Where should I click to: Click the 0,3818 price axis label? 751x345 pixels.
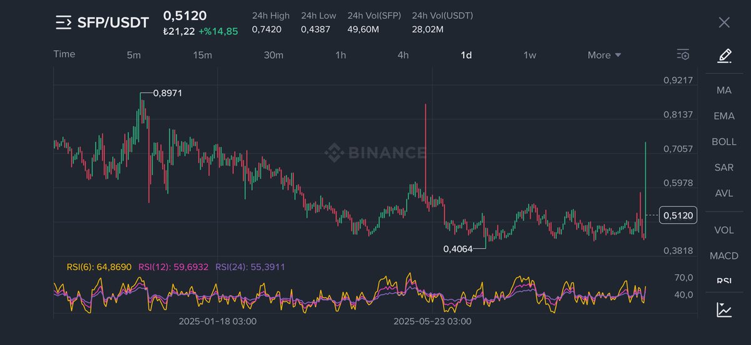pos(678,251)
